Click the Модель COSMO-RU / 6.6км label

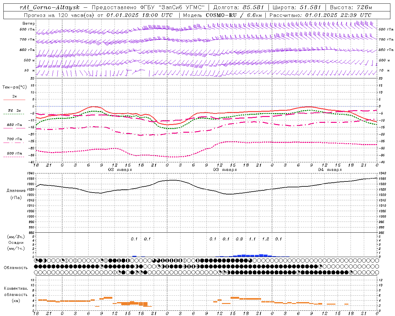(x=222, y=15)
